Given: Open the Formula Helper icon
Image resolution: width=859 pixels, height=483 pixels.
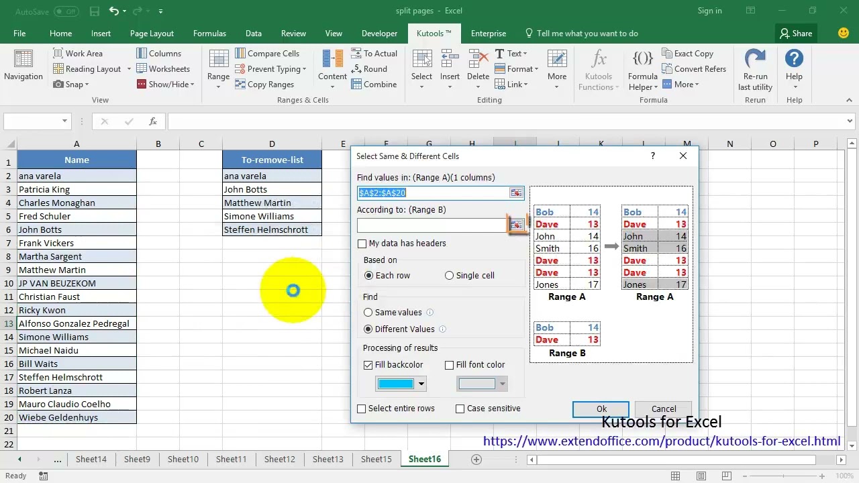Looking at the screenshot, I should [642, 59].
